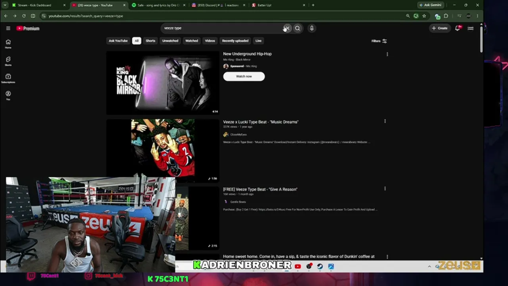This screenshot has width=508, height=286.
Task: Open the Chrome extensions puzzle icon
Action: (x=446, y=16)
